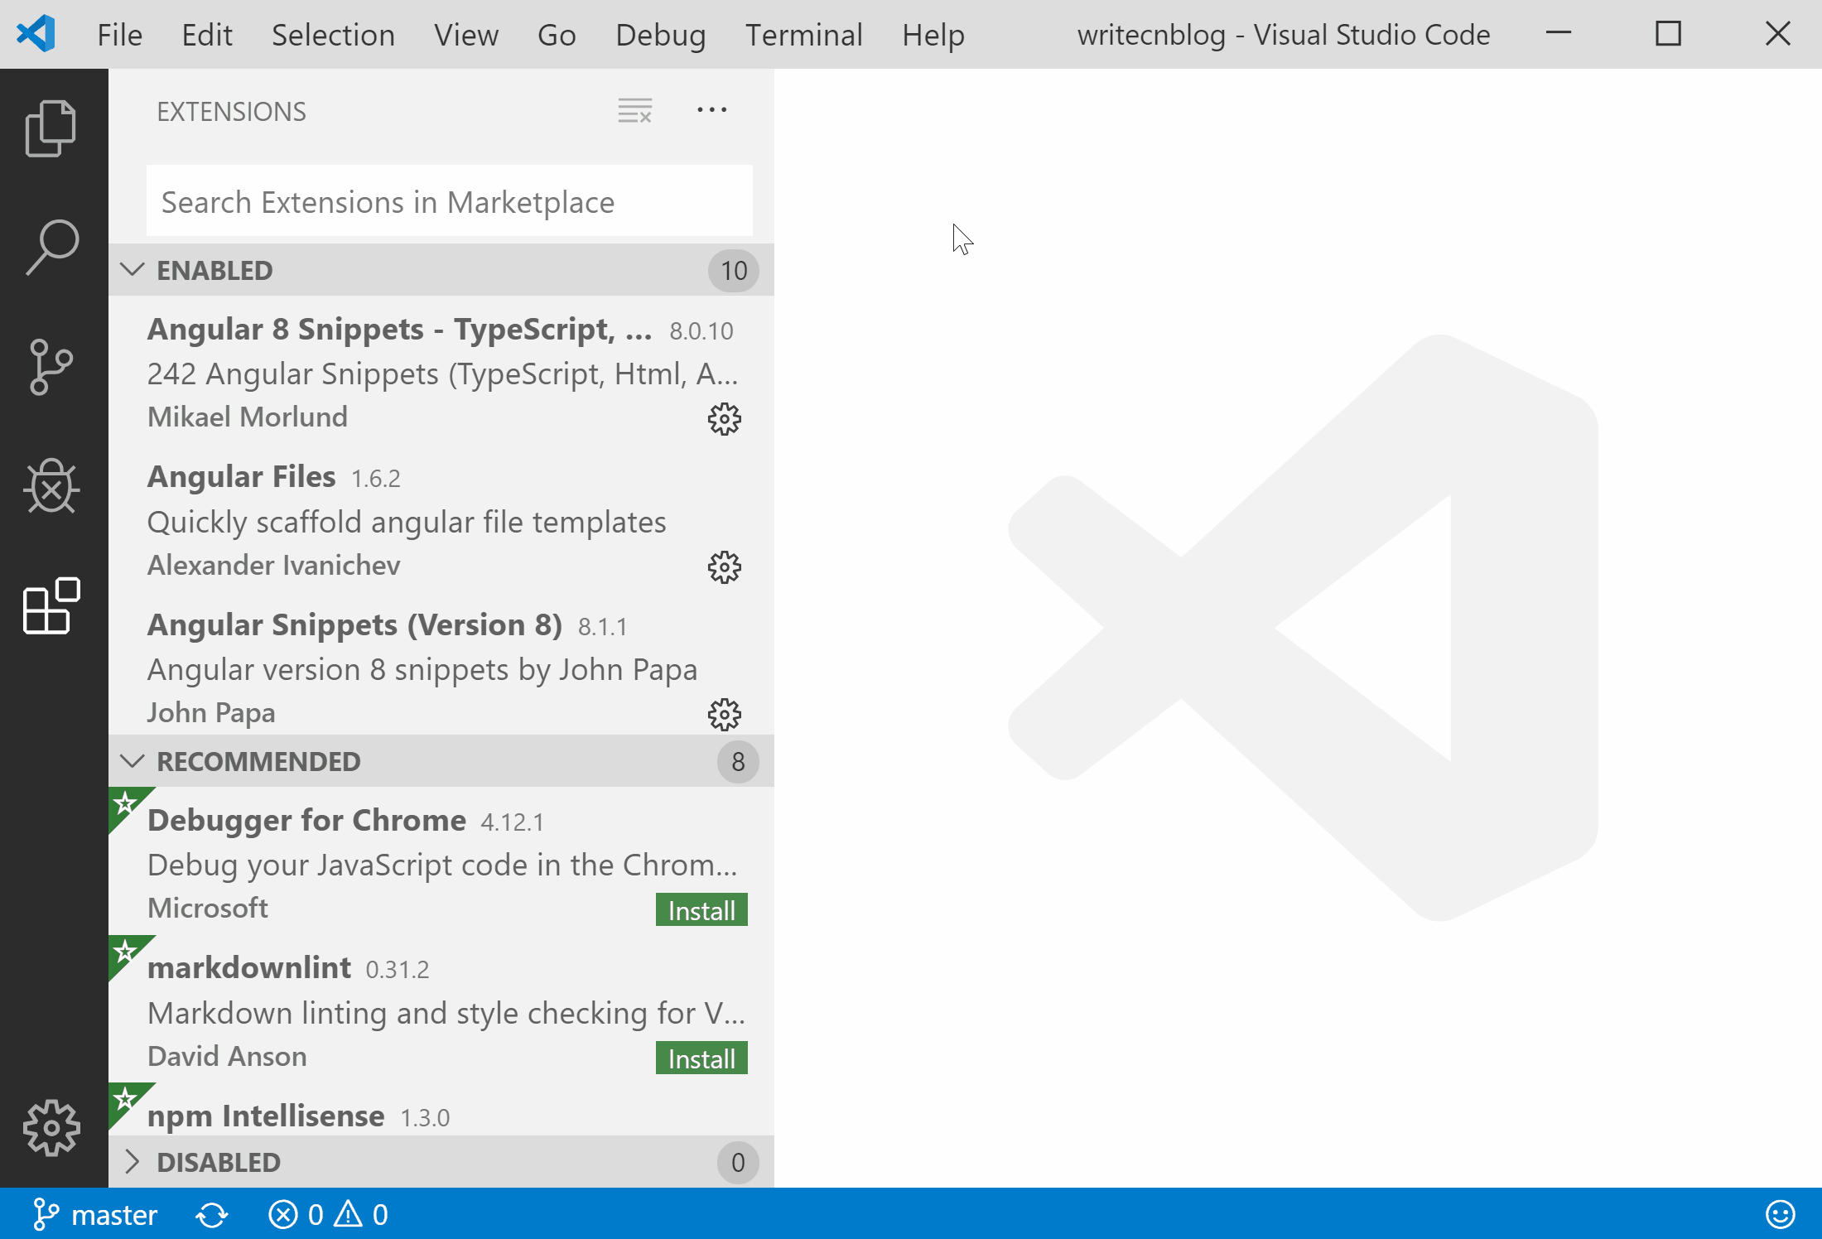Image resolution: width=1822 pixels, height=1239 pixels.
Task: Open the Extensions panel more actions menu
Action: click(711, 110)
